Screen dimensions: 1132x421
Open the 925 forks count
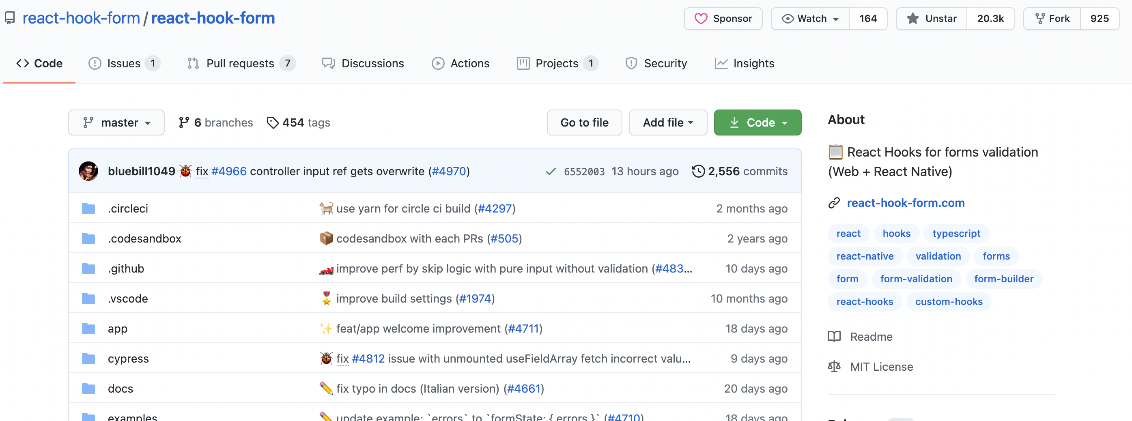[x=1100, y=19]
